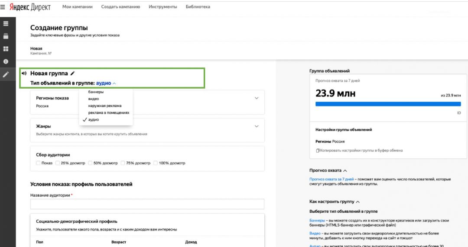Click the archive box icon in sidebar
468x247 pixels.
(x=6, y=36)
